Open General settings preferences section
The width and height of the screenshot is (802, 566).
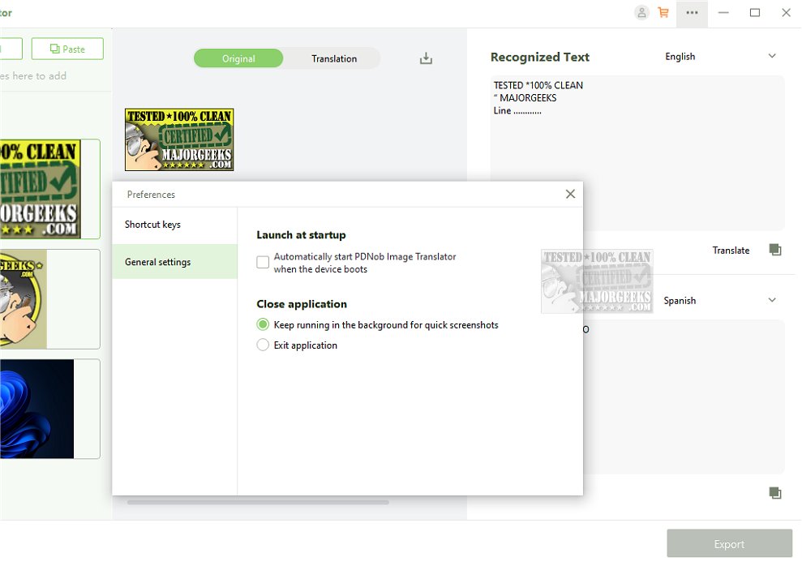pos(174,261)
